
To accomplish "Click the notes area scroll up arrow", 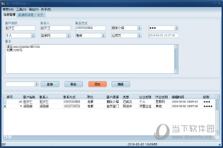I will (176, 47).
